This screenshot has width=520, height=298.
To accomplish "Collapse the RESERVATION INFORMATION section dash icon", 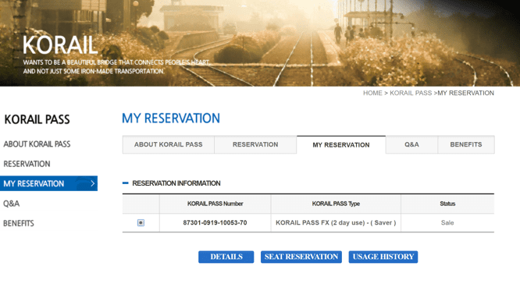I will click(x=126, y=183).
